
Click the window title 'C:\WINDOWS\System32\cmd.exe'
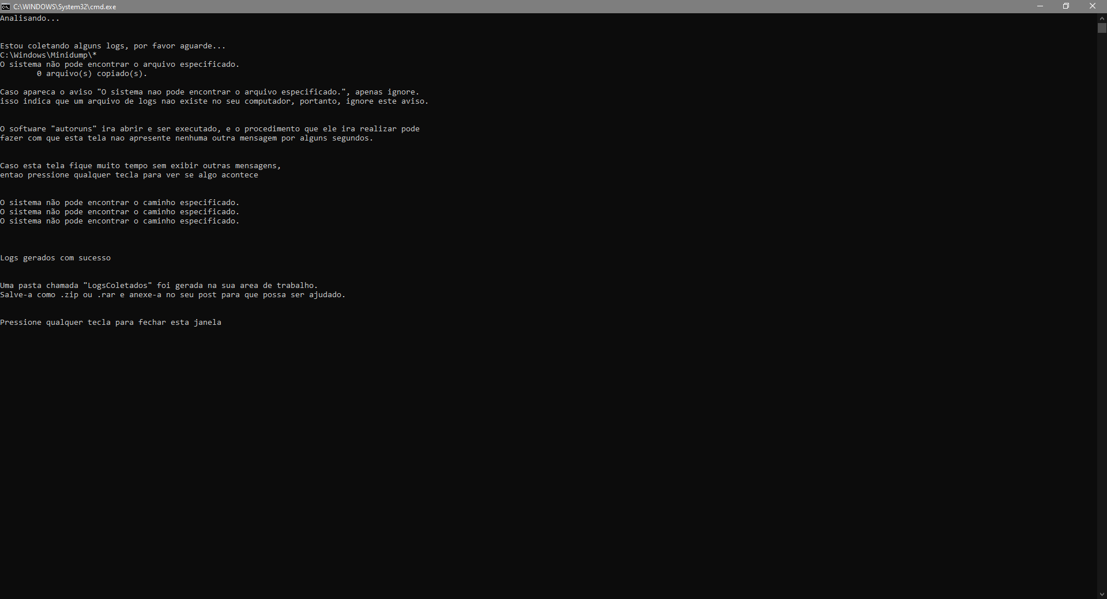click(65, 7)
